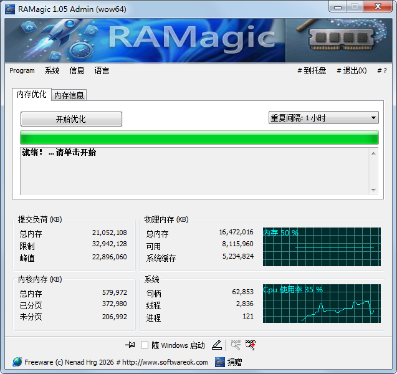This screenshot has width=397, height=374.
Task: Click the pencil edit icon
Action: coord(216,345)
